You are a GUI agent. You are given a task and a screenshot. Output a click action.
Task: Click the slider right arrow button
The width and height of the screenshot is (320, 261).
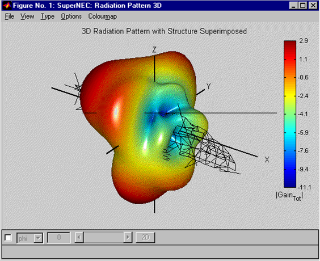click(x=128, y=238)
